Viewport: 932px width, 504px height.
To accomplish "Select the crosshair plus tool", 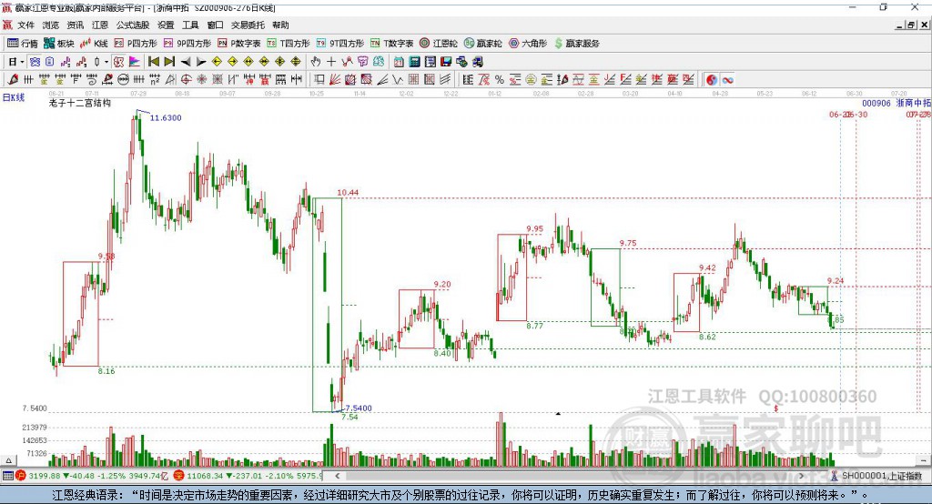I will coord(331,62).
